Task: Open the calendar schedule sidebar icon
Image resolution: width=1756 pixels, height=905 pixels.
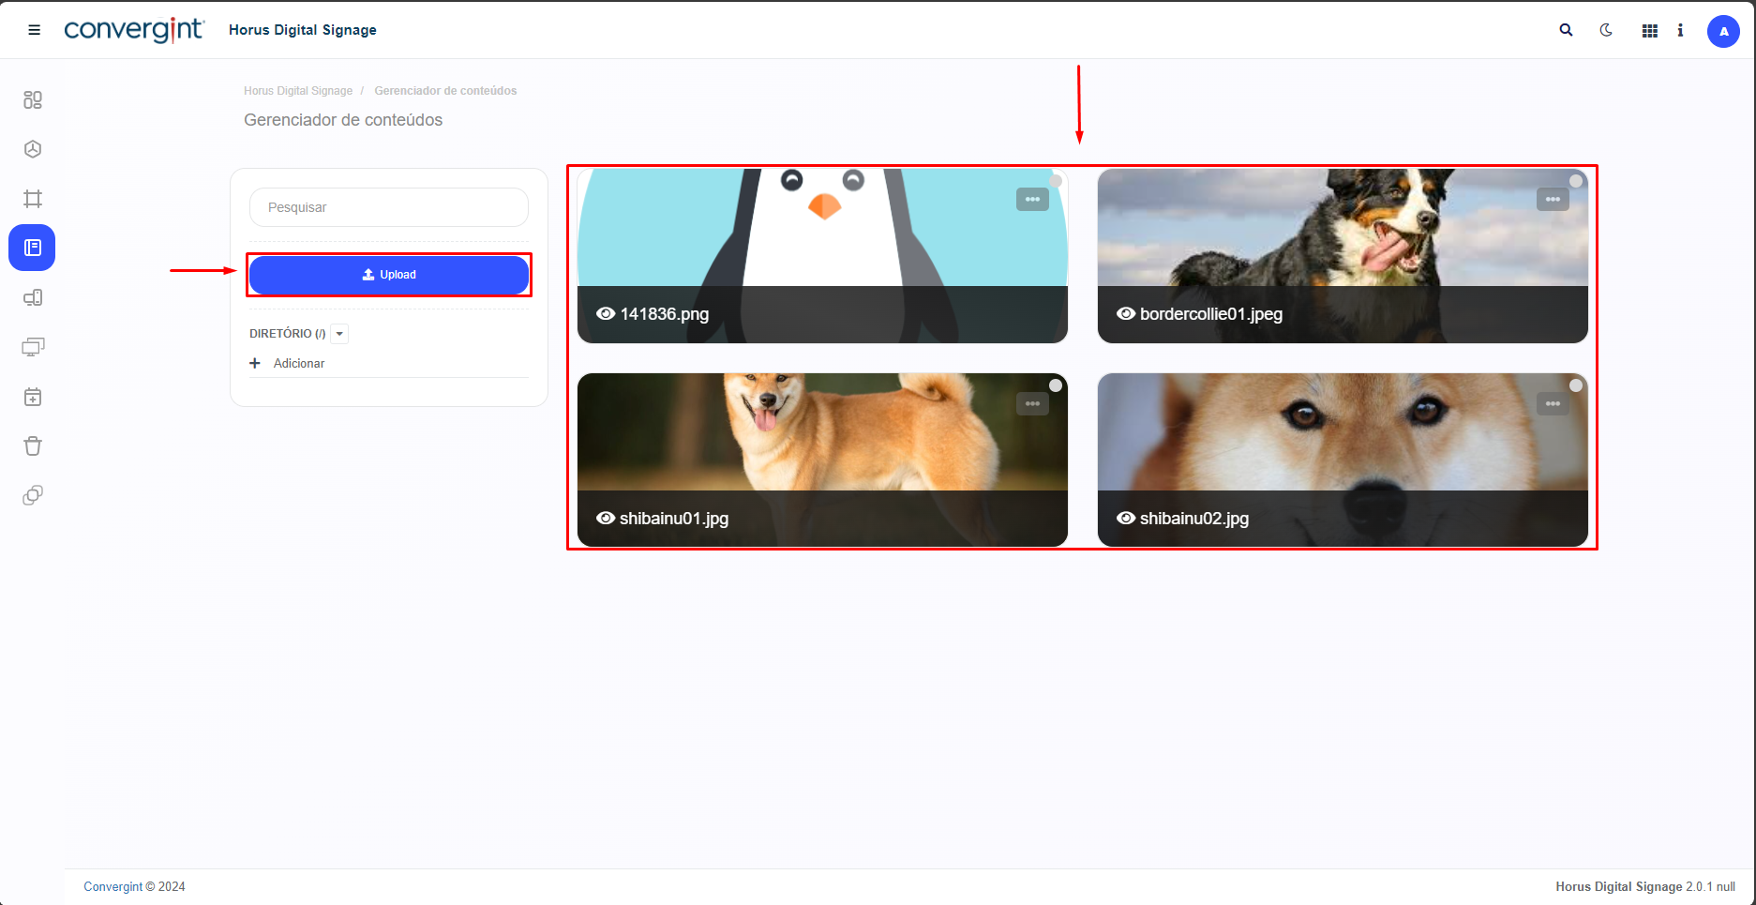Action: click(33, 397)
